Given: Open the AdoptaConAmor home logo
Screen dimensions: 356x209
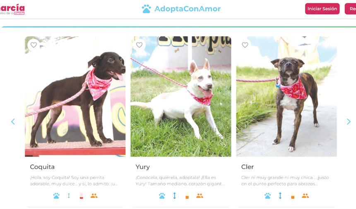Looking at the screenshot, I should point(181,9).
